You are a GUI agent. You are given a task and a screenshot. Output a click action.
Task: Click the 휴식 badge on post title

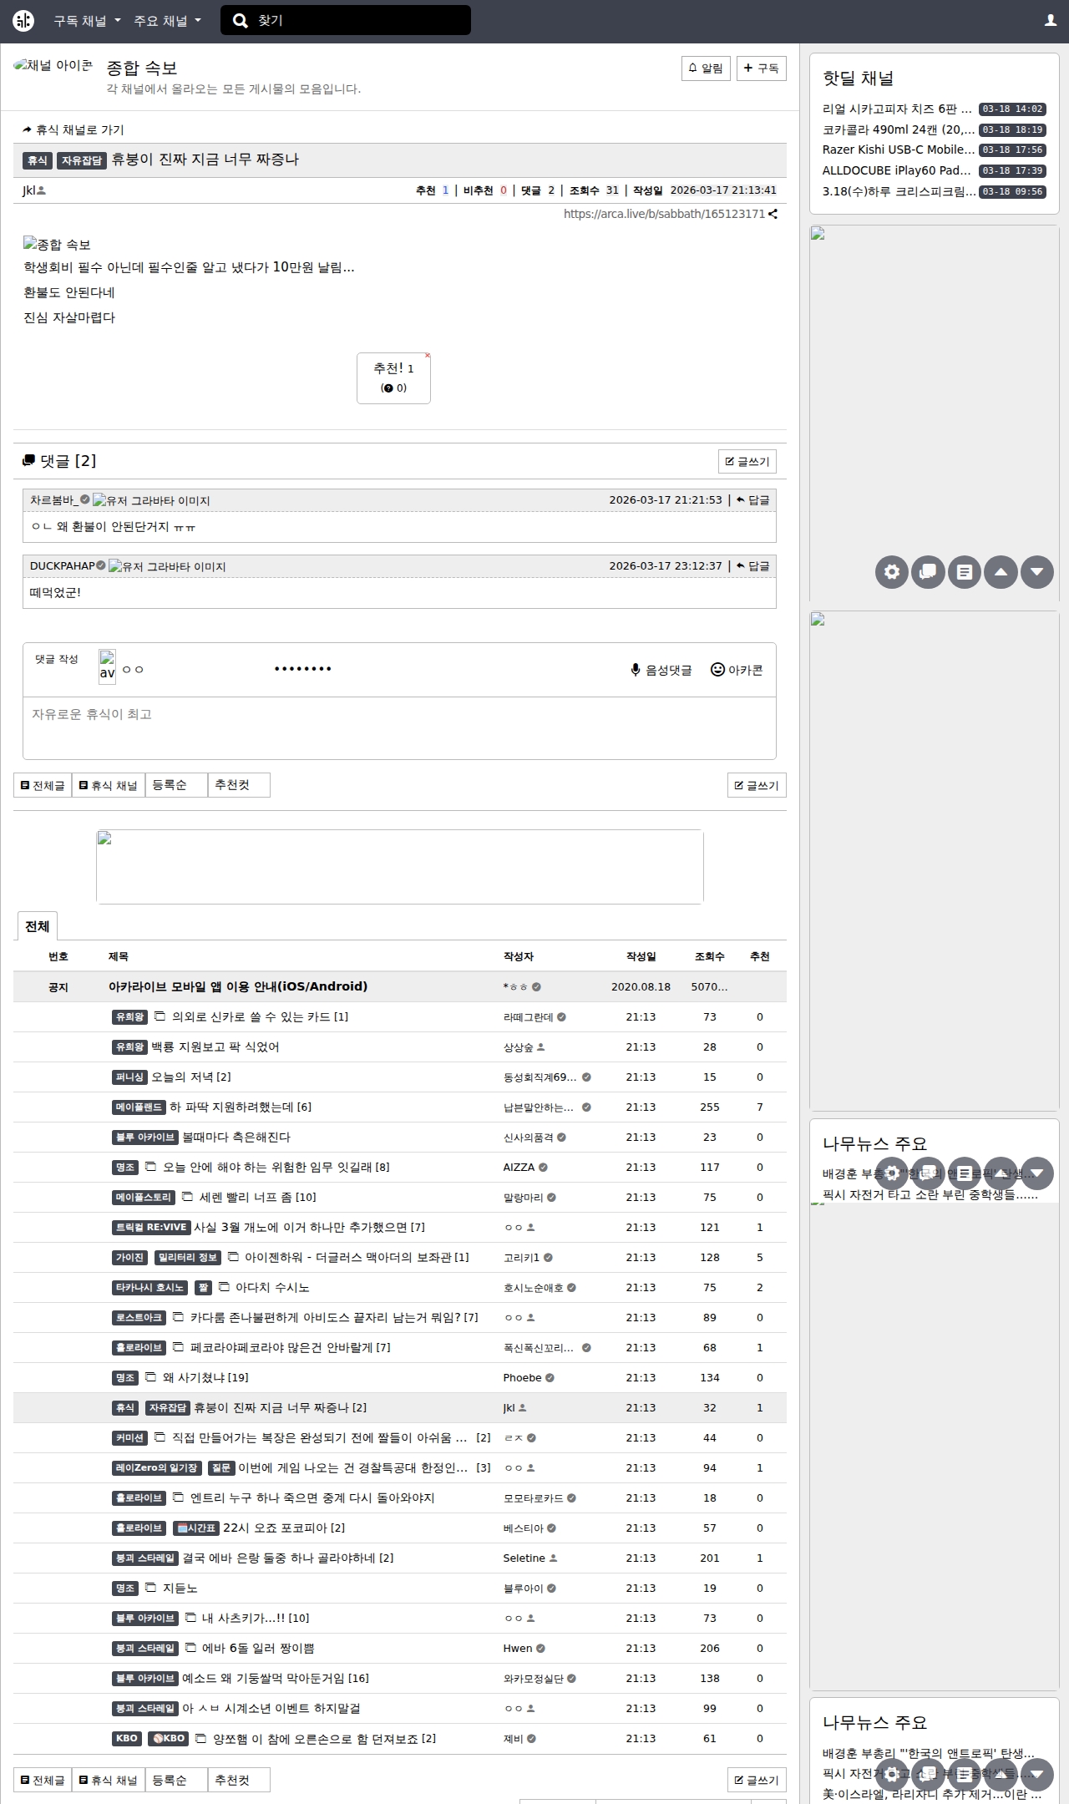[x=38, y=160]
